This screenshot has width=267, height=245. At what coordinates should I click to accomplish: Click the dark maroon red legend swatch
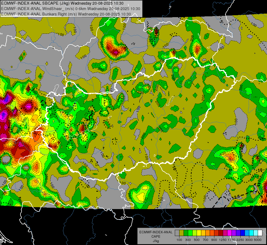tap(221, 233)
